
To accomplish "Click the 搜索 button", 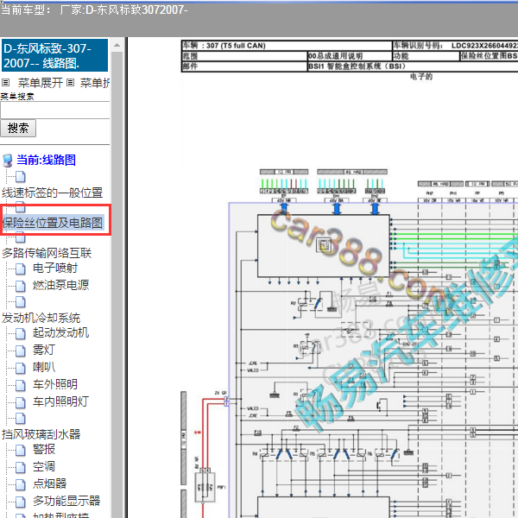I will pyautogui.click(x=18, y=128).
